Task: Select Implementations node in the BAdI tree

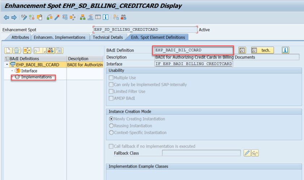Action: coord(36,77)
